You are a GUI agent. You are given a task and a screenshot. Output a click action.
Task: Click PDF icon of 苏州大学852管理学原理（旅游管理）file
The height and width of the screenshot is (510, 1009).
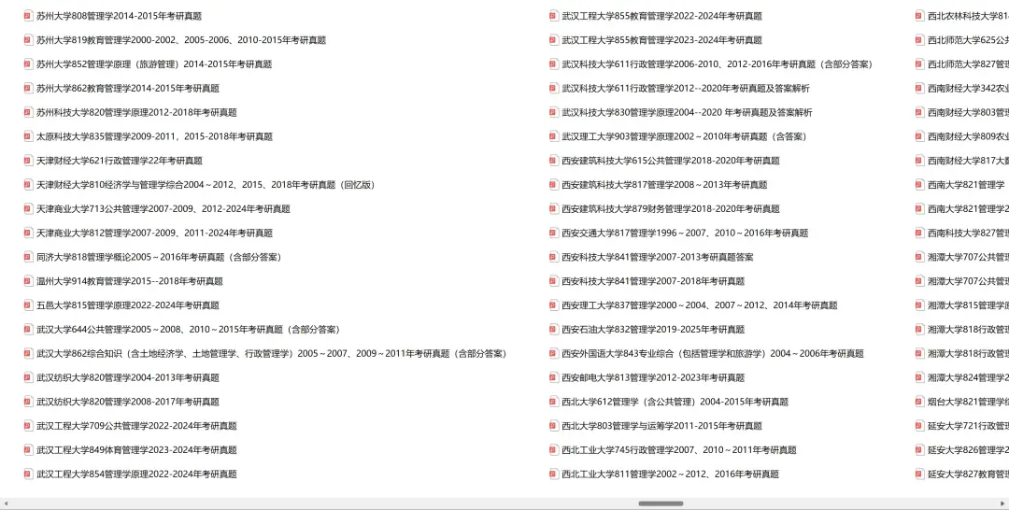point(28,64)
